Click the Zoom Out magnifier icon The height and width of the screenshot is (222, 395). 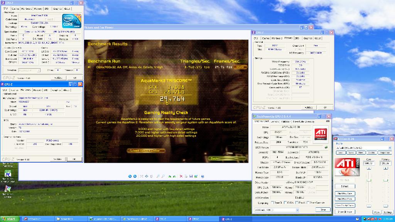pyautogui.click(x=163, y=177)
